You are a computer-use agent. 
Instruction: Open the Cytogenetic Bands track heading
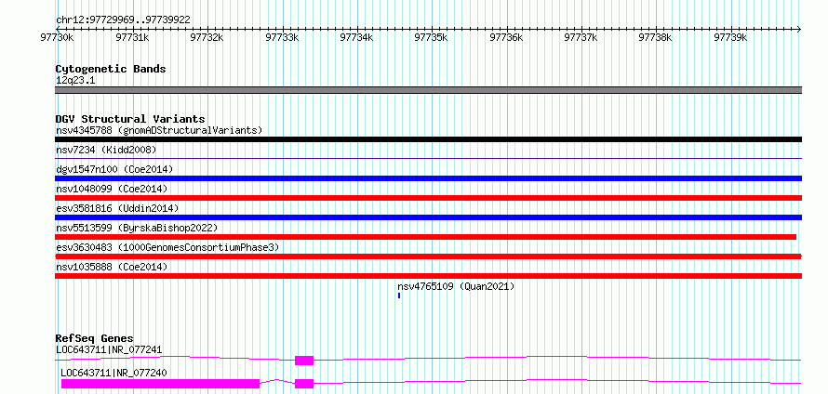click(111, 69)
